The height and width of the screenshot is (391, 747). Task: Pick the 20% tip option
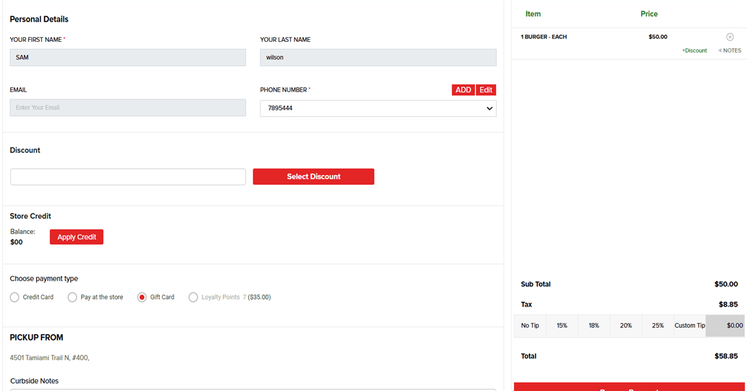point(626,326)
